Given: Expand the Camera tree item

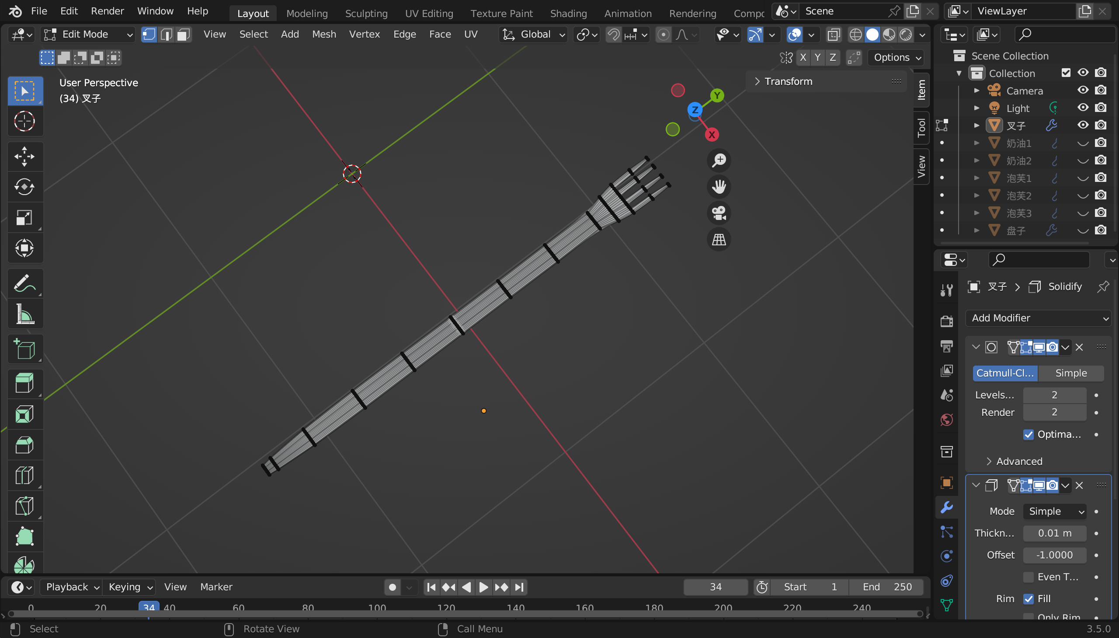Looking at the screenshot, I should point(976,91).
